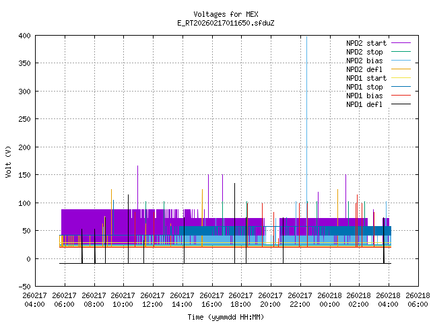Viewport: 431px width, 323px height.
Task: Click the 400 tick on the y-axis
Action: (23, 35)
